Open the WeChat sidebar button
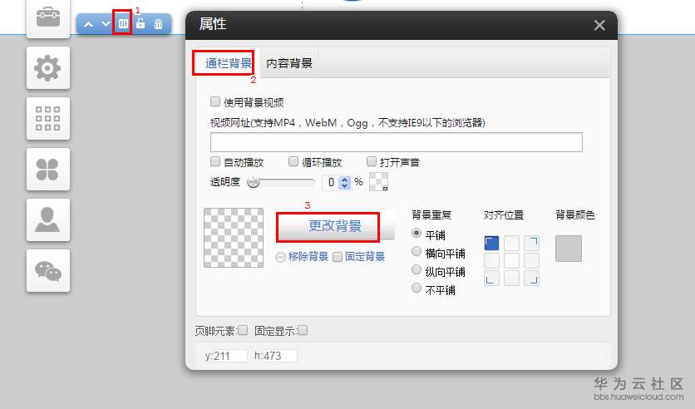Viewport: 695px width, 409px height. (48, 270)
